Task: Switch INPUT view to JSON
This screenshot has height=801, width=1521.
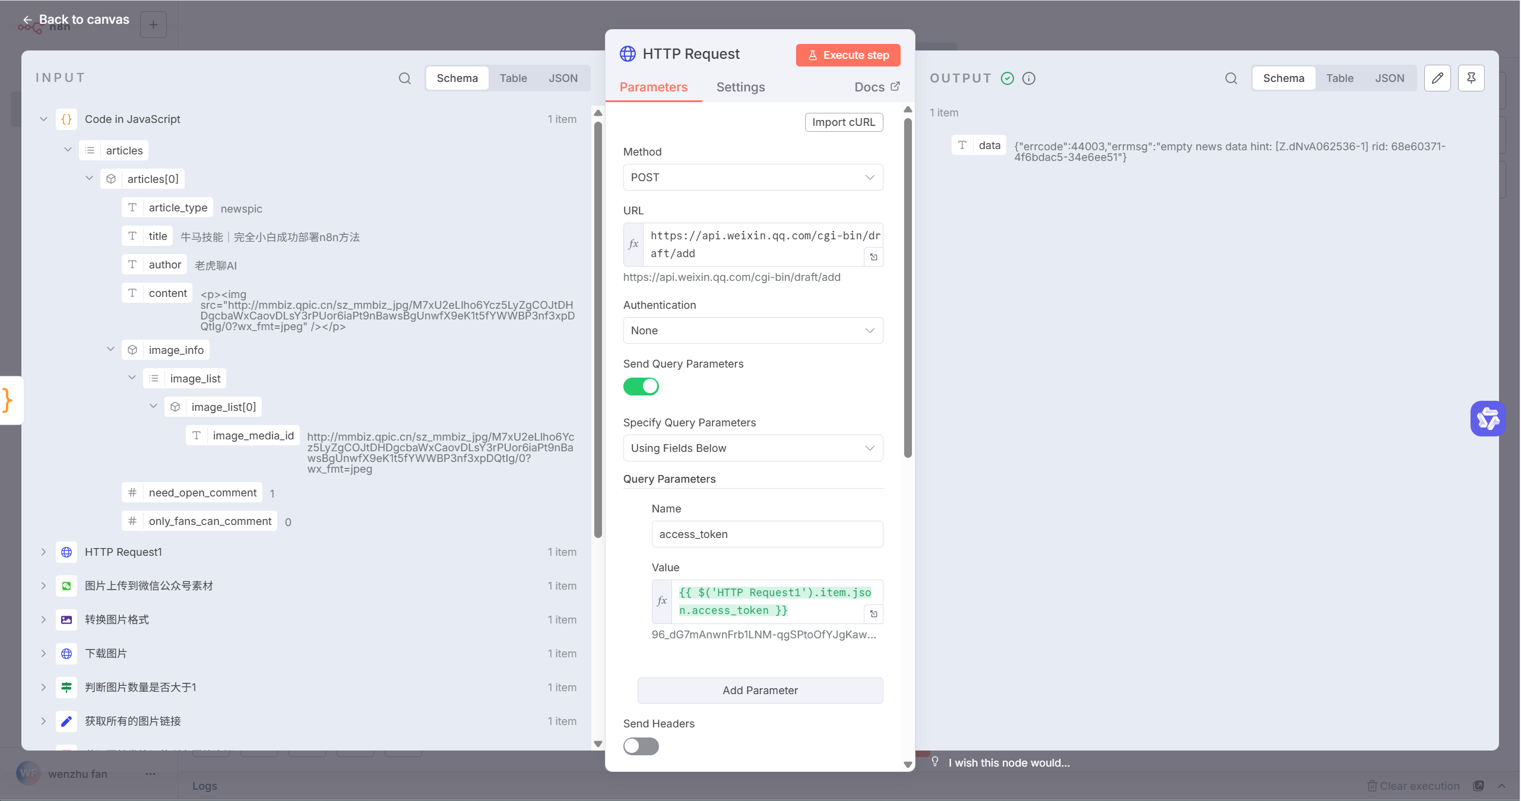Action: pos(562,78)
